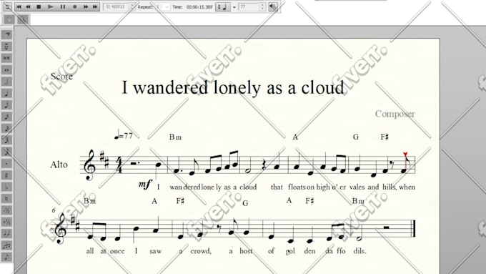Select the quarter note = 77 tempo marking
This screenshot has width=486, height=274.
(x=124, y=136)
